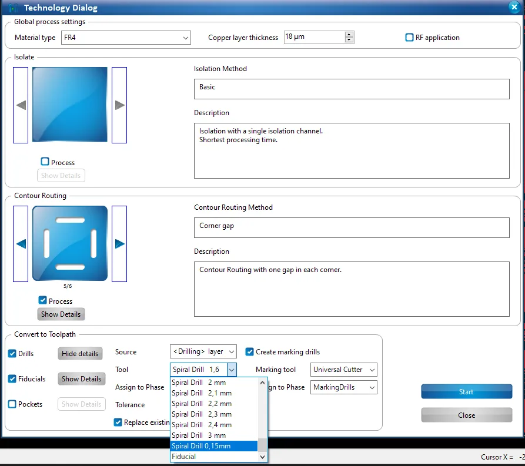Toggle the Replace existing checkbox
This screenshot has width=525, height=466.
(x=118, y=422)
